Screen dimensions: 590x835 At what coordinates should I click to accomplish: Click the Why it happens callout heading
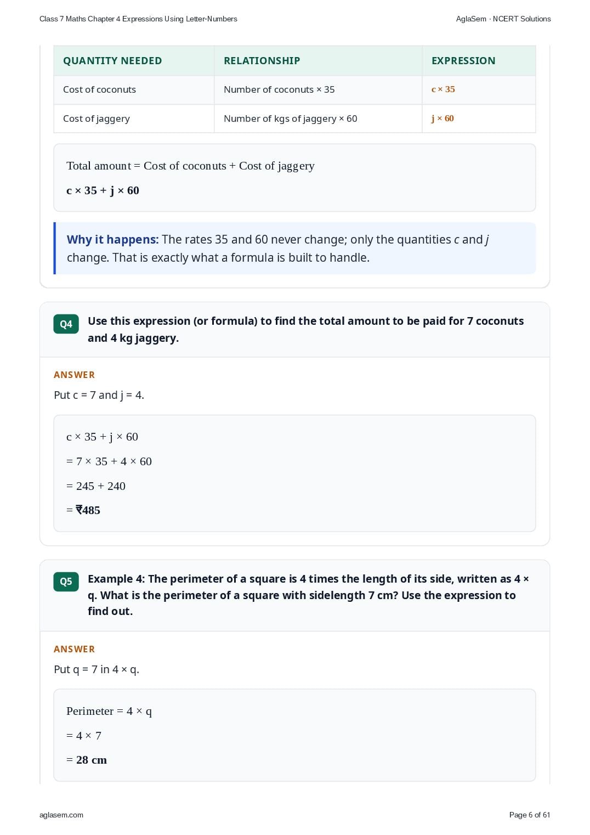[112, 240]
